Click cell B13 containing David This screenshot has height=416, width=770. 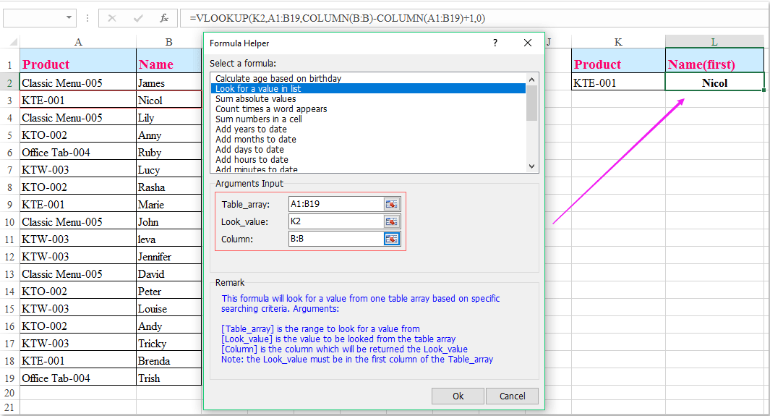pyautogui.click(x=168, y=274)
